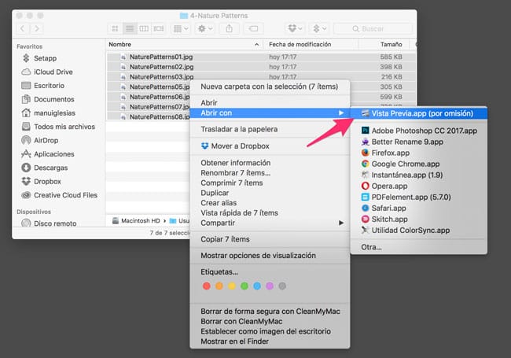Choose Vista Previa.app (por omisión)
Viewport: 511px width, 358px height.
click(x=423, y=113)
